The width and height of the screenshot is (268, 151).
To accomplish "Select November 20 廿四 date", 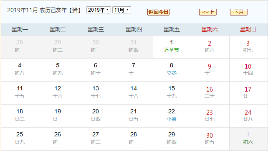I will click(96, 116).
